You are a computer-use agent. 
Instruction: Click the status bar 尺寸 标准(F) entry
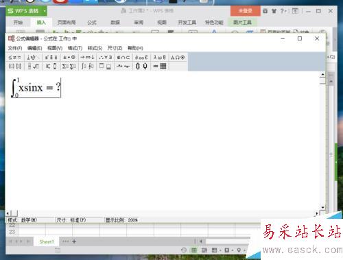click(71, 220)
